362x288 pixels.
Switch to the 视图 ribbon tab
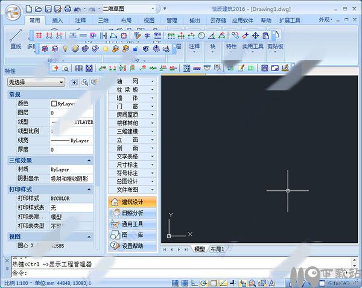149,20
